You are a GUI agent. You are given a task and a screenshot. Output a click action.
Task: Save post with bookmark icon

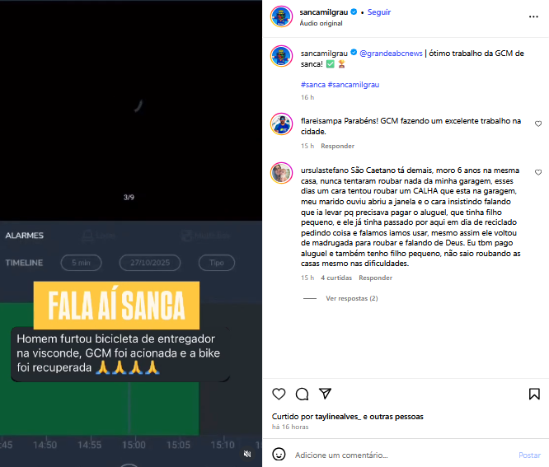(534, 394)
